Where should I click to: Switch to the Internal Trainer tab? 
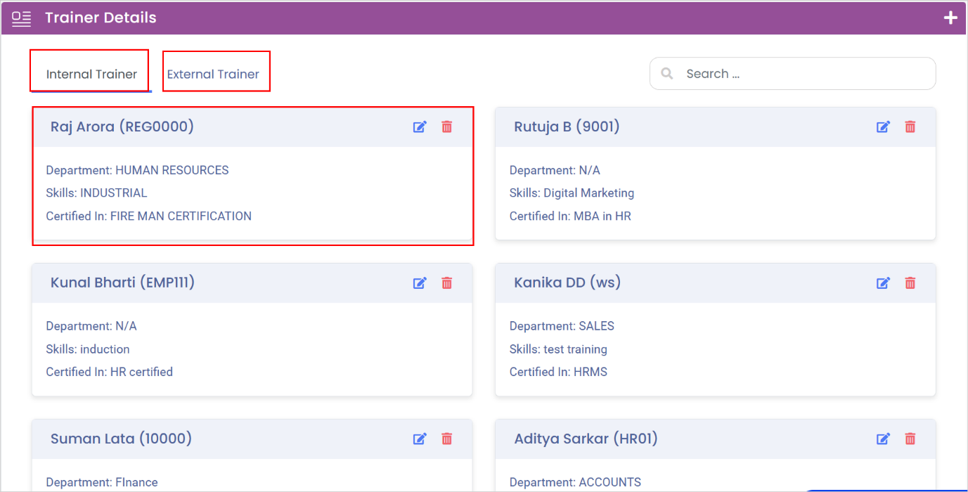[91, 74]
